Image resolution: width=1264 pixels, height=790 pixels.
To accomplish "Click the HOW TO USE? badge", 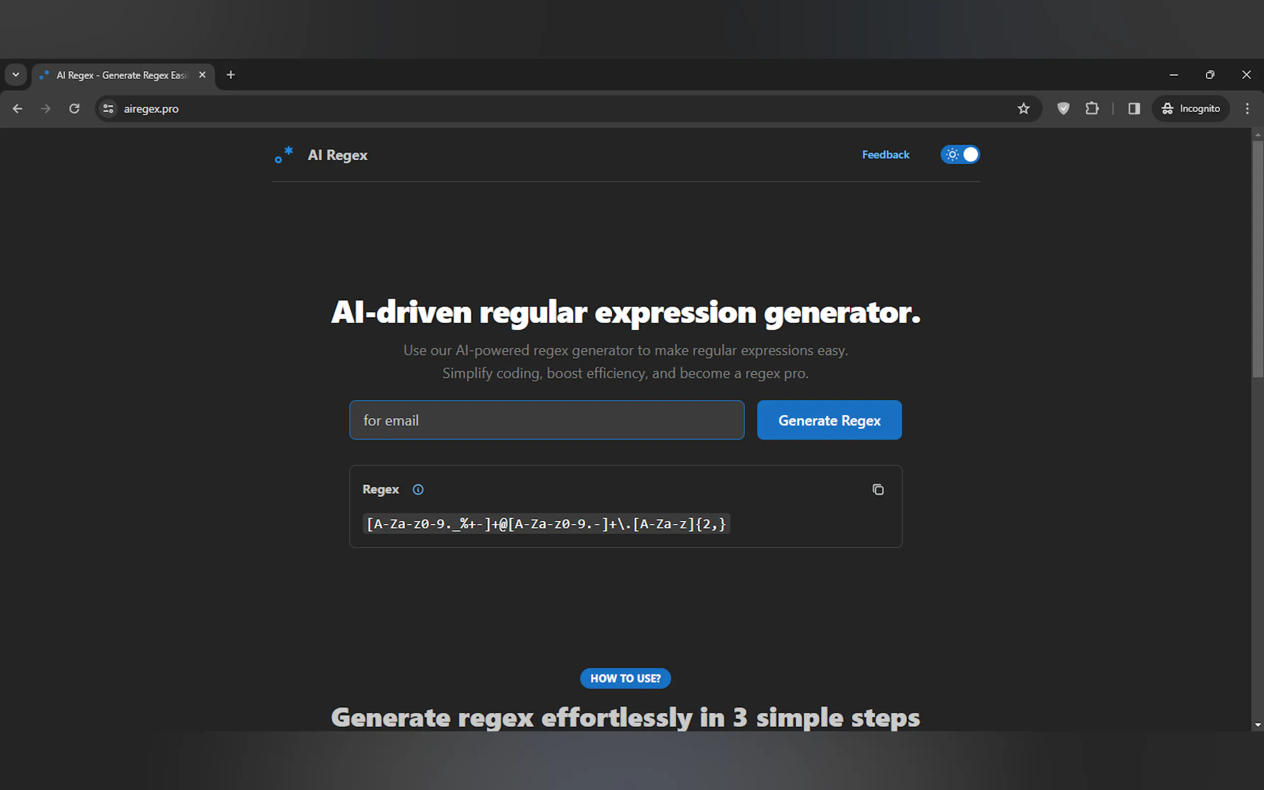I will [625, 678].
